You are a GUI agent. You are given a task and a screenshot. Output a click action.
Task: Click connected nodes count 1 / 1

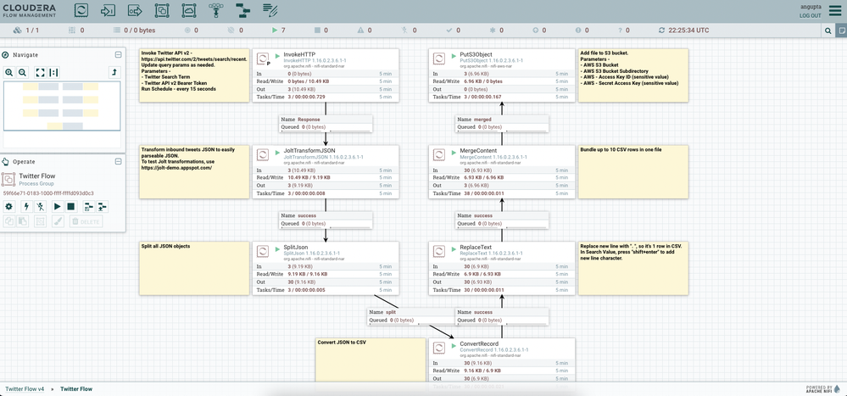[x=26, y=31]
